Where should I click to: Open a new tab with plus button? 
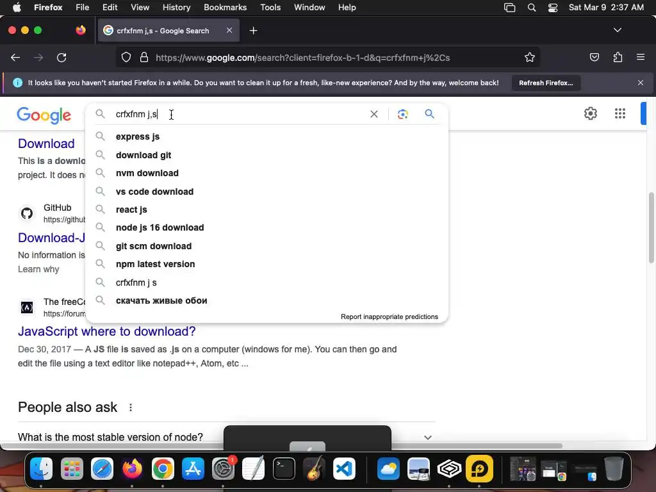(x=253, y=31)
